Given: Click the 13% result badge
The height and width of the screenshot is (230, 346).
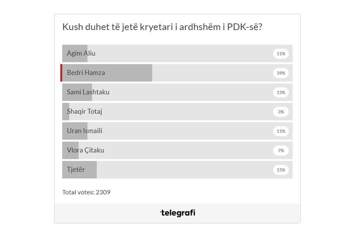Looking at the screenshot, I should click(281, 92).
